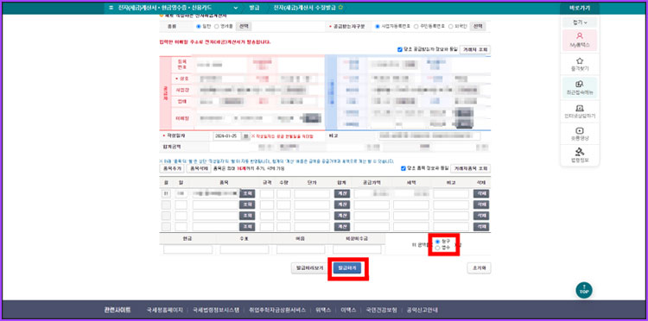The height and width of the screenshot is (321, 648).
Task: Click the 비고 input field beside 작성일자
Action: tap(429, 135)
